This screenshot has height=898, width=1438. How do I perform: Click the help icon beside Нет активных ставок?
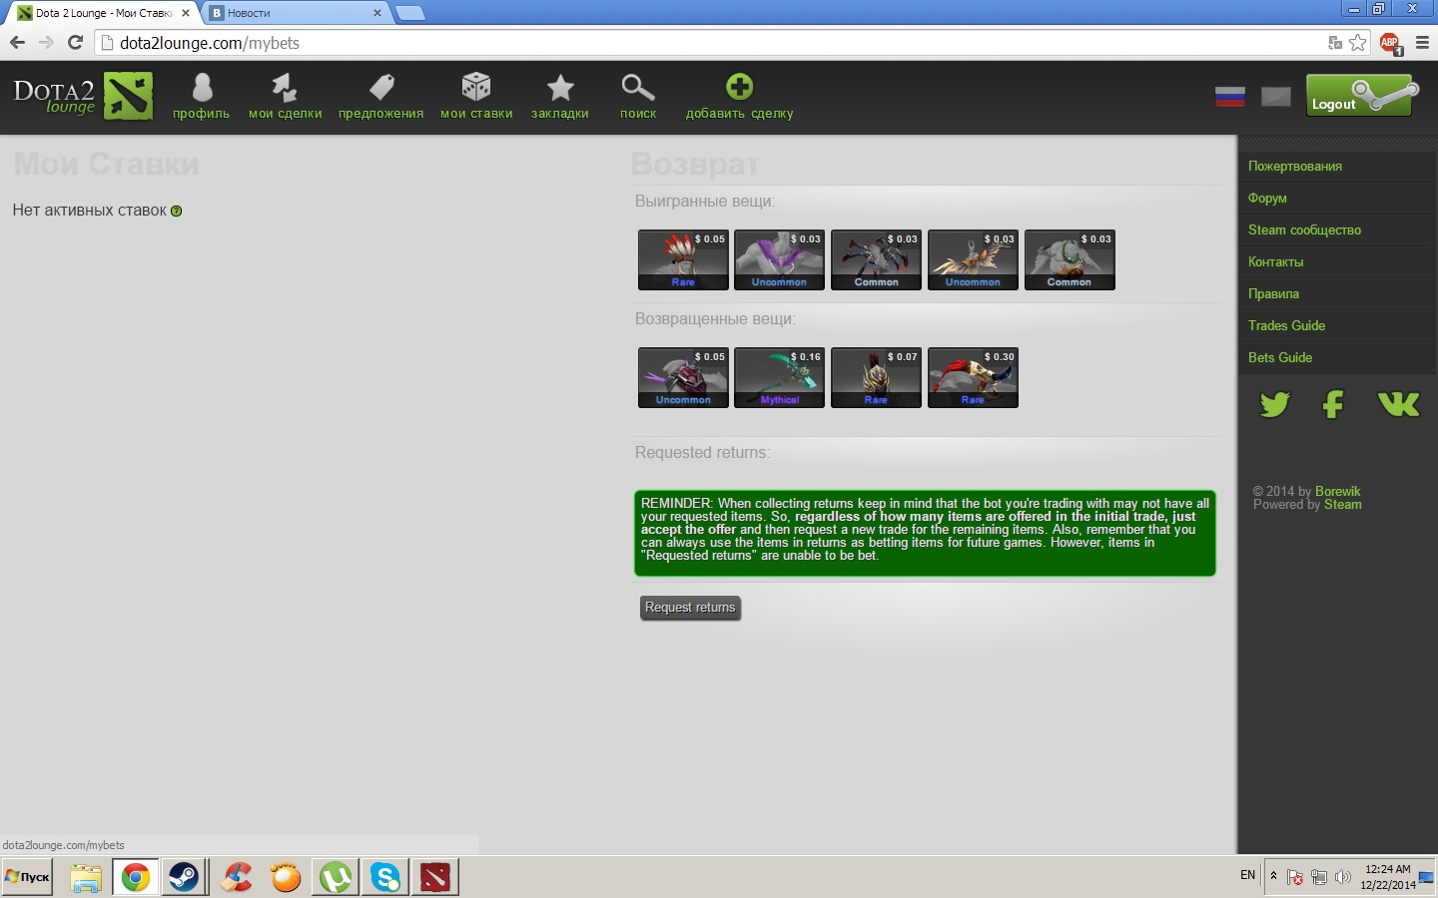[177, 211]
